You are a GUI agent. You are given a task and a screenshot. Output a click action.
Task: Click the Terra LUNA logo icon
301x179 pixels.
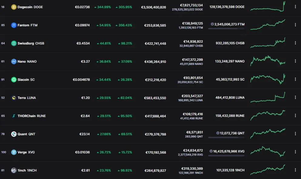click(x=14, y=98)
